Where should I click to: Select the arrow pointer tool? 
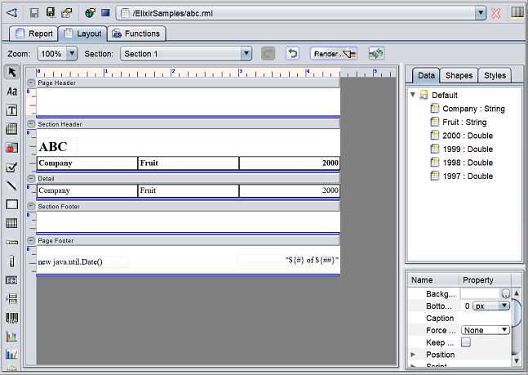pos(11,73)
